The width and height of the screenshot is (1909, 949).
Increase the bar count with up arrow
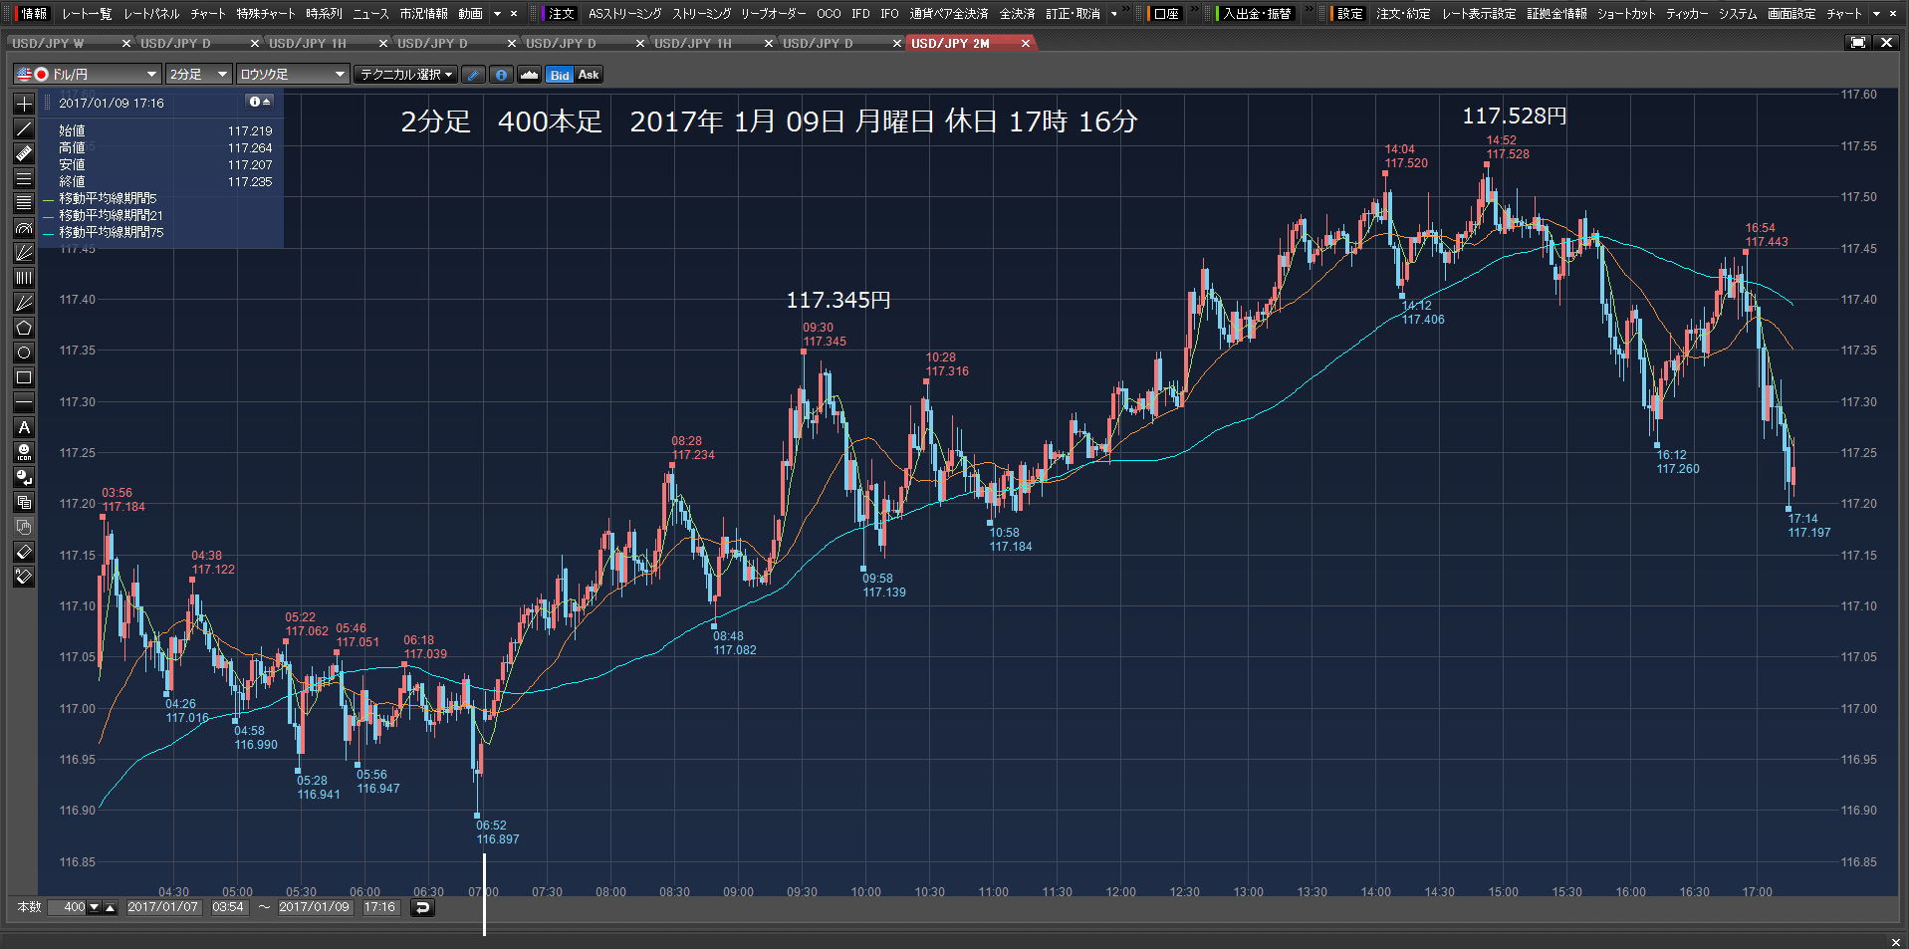point(111,907)
